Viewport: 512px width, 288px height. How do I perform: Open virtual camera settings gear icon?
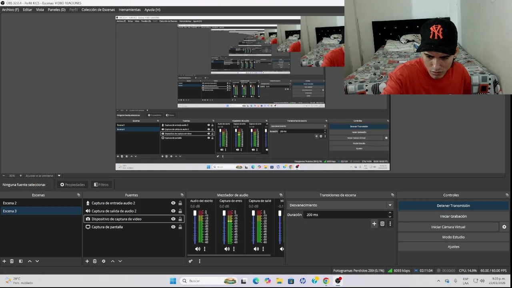pyautogui.click(x=504, y=227)
